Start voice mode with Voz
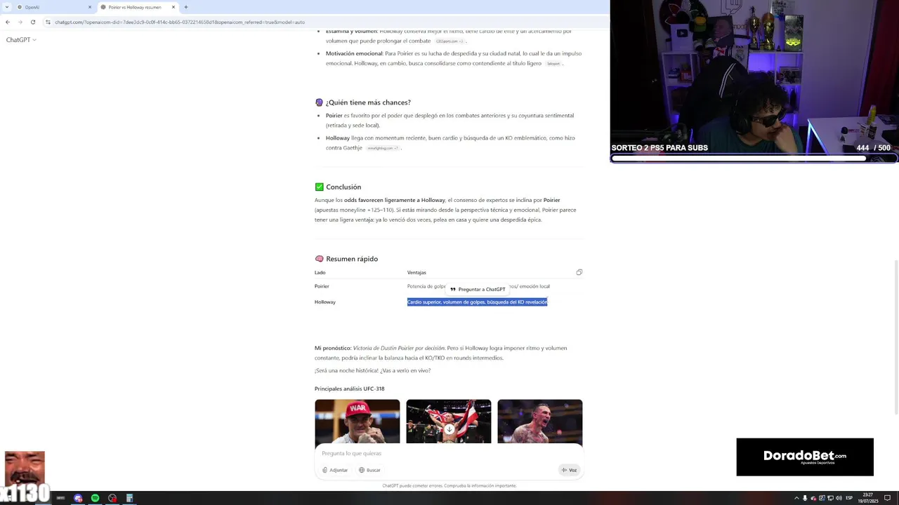Image resolution: width=899 pixels, height=505 pixels. [570, 470]
